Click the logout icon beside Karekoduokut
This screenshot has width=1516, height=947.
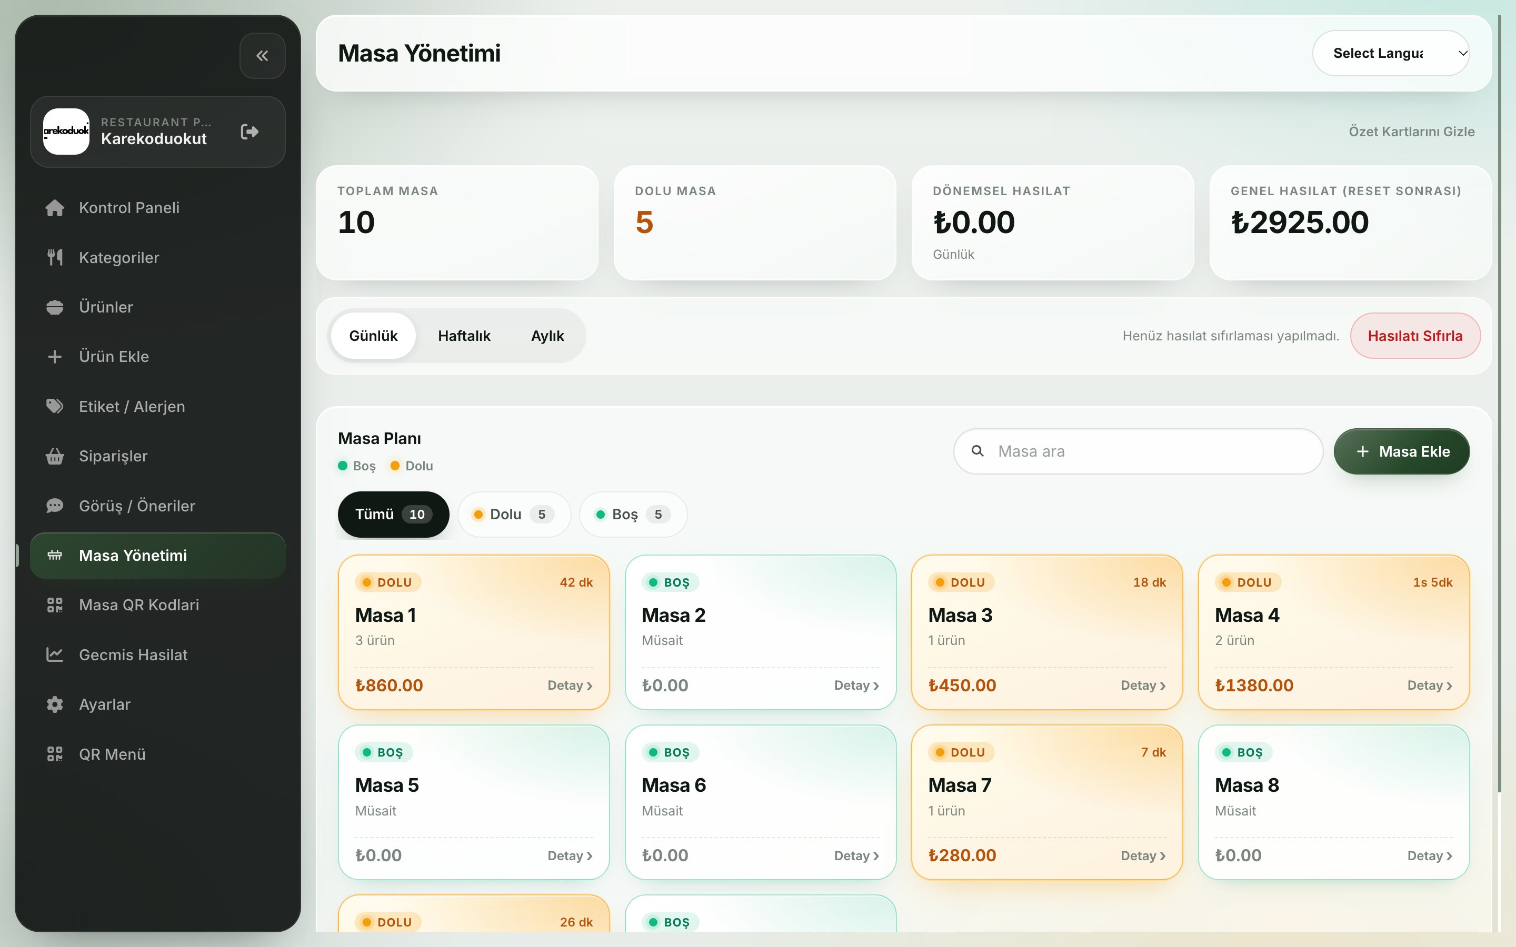(250, 132)
